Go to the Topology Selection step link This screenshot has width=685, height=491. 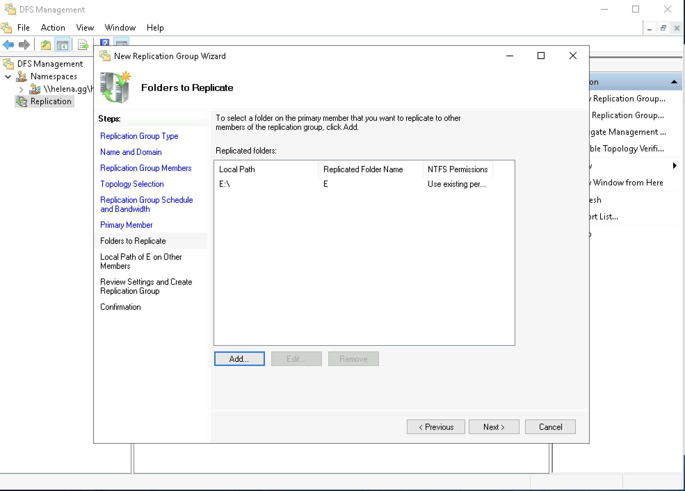tap(132, 184)
